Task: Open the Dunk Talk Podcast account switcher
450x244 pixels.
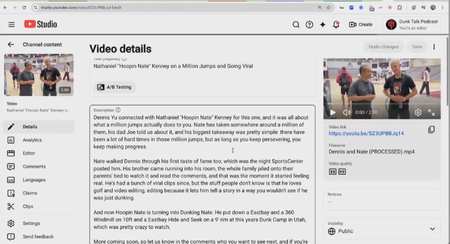Action: coord(412,25)
